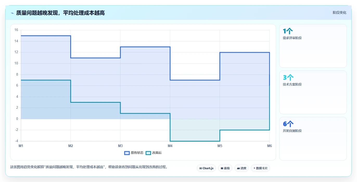Open the 开发自测阶段 card
The height and width of the screenshot is (182, 357).
click(x=313, y=139)
